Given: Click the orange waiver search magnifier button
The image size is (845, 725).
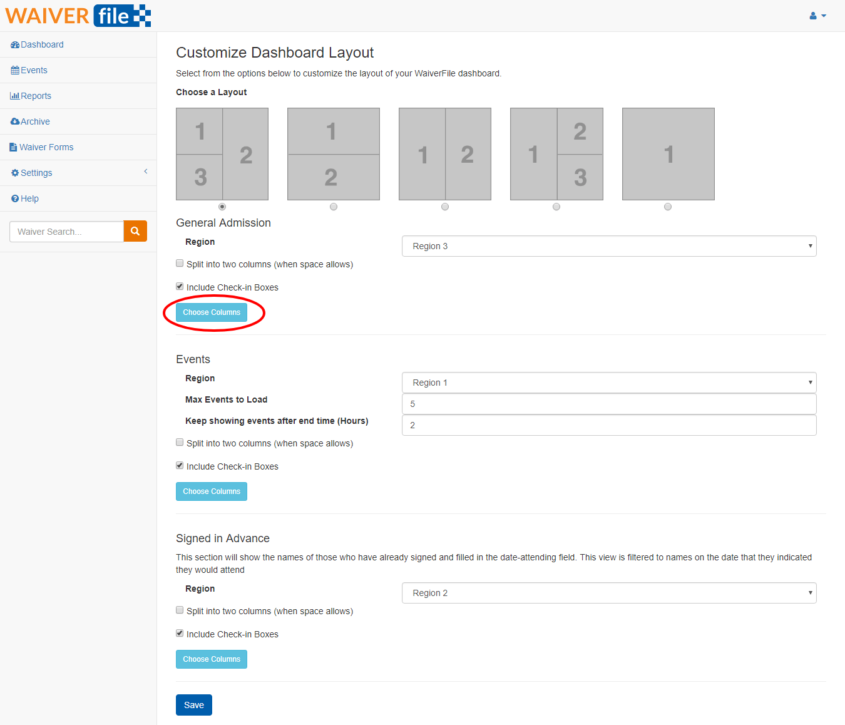Looking at the screenshot, I should [x=135, y=231].
